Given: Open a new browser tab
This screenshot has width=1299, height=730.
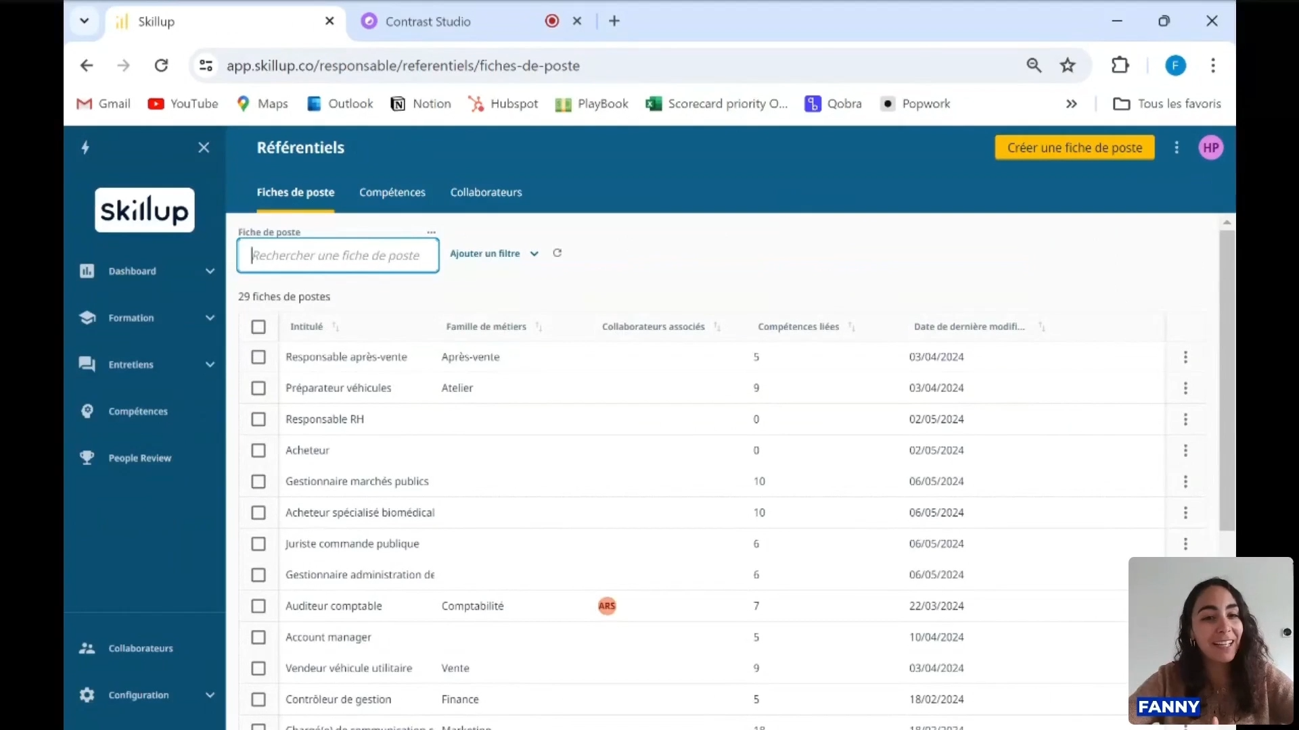Looking at the screenshot, I should click(x=614, y=21).
